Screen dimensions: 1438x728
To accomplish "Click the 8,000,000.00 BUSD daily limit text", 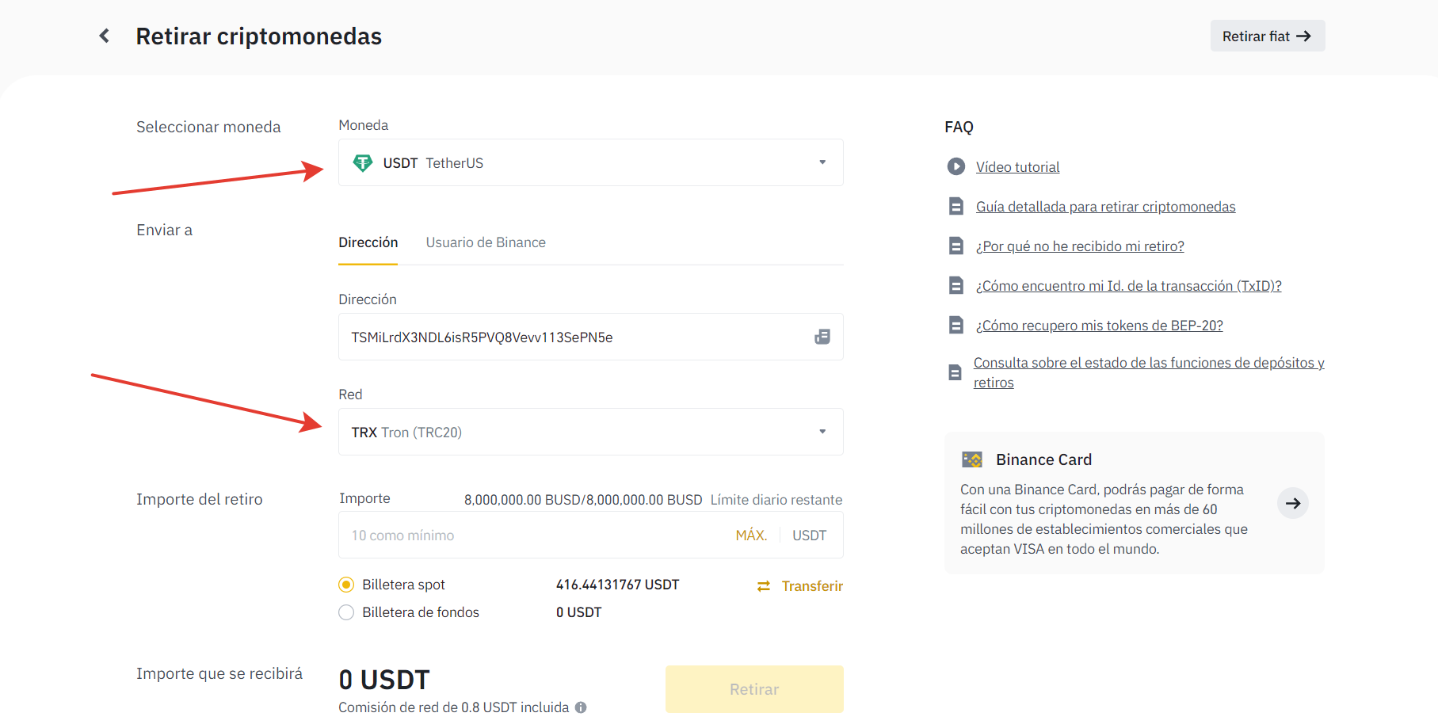I will point(583,500).
